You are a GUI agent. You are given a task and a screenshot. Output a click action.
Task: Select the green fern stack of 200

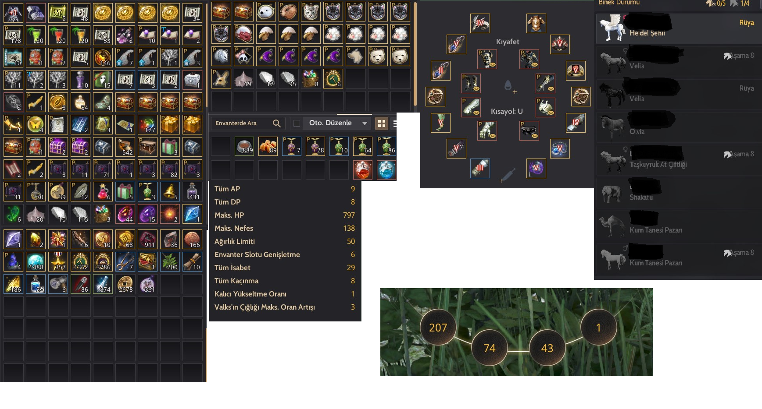[170, 261]
